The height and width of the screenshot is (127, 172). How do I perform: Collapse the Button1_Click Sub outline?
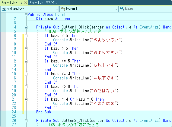pyautogui.click(x=26, y=27)
